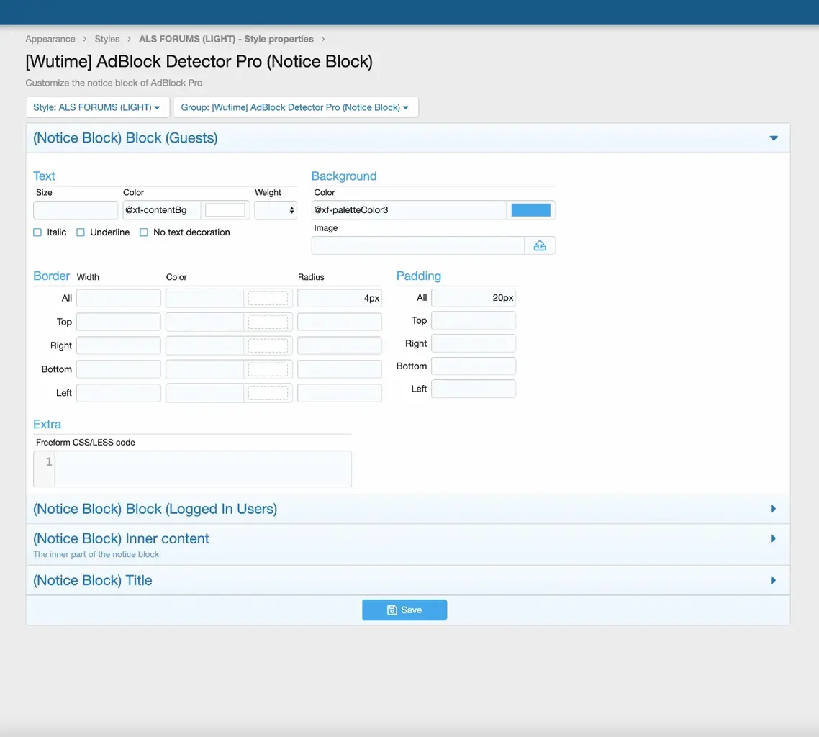The height and width of the screenshot is (737, 819).
Task: Click the background image upload icon
Action: 540,245
